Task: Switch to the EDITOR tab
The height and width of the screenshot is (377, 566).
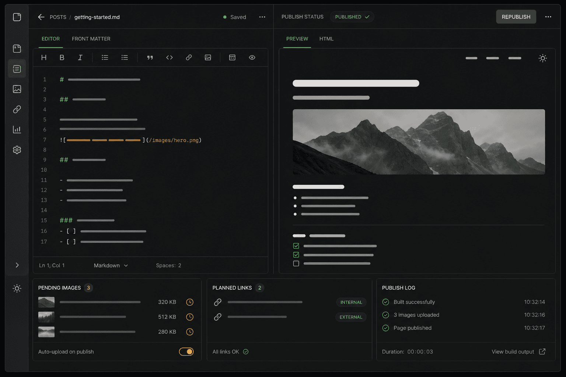Action: (x=50, y=39)
